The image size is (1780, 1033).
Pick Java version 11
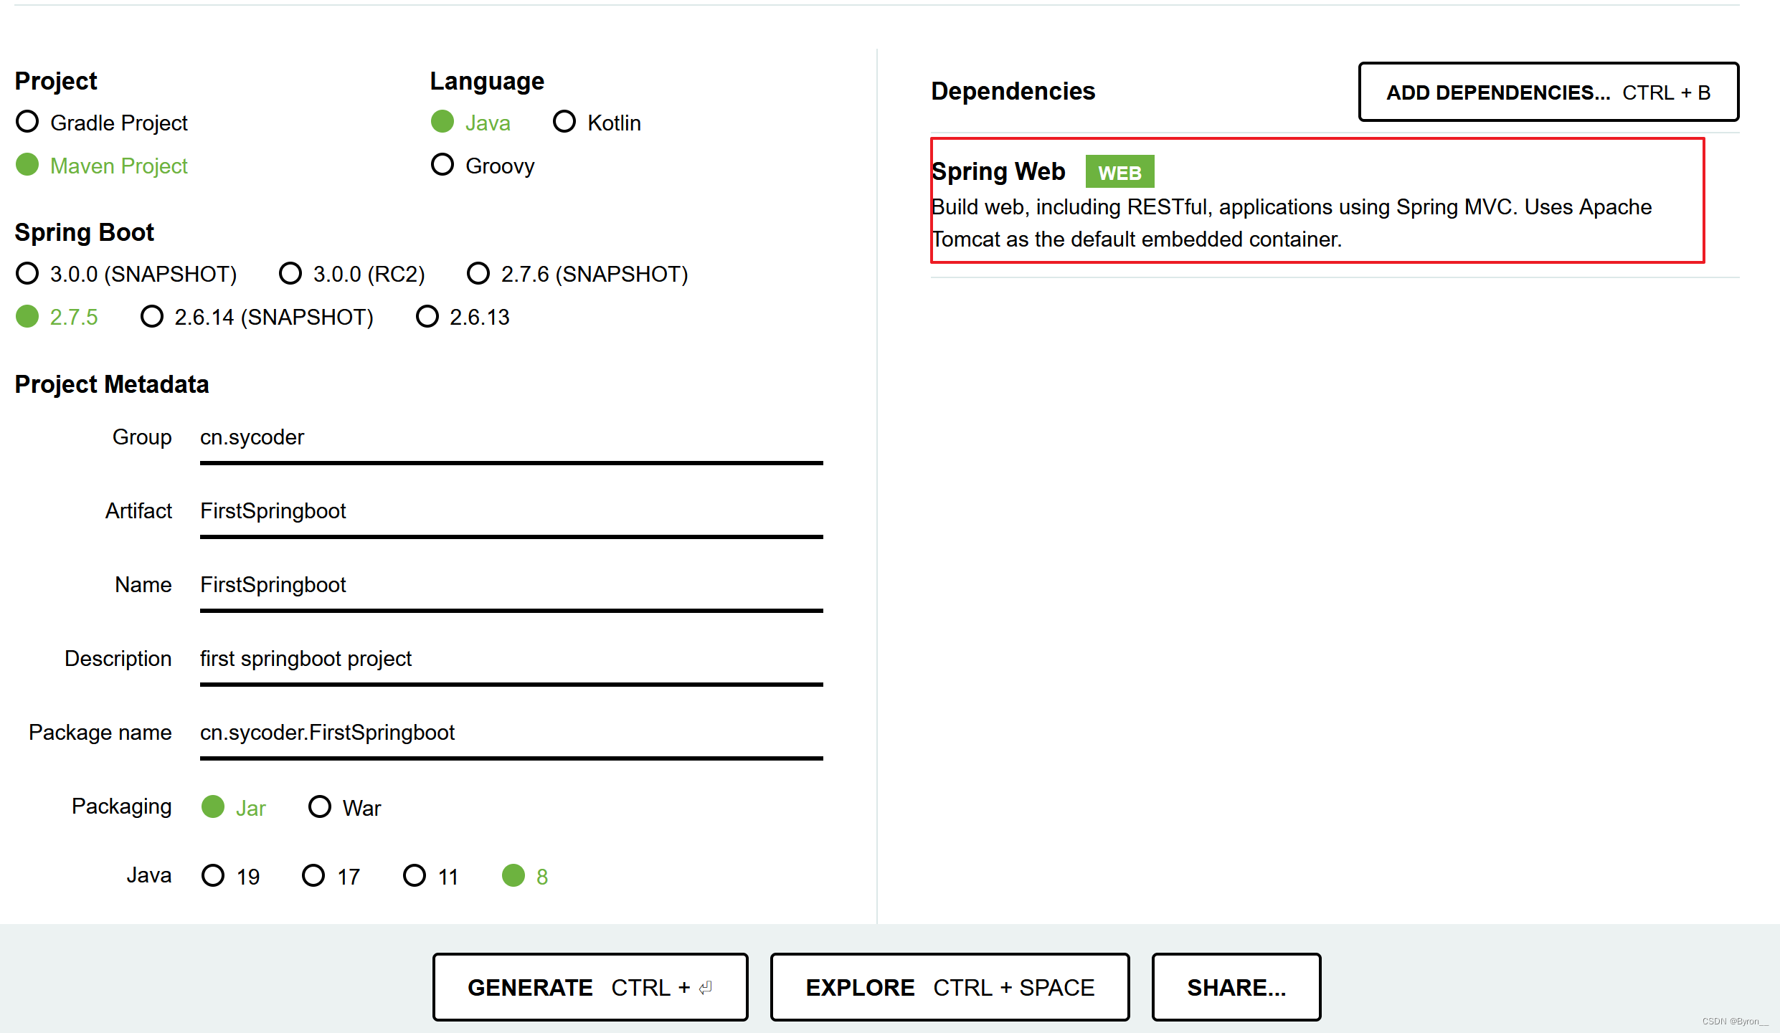pyautogui.click(x=430, y=876)
